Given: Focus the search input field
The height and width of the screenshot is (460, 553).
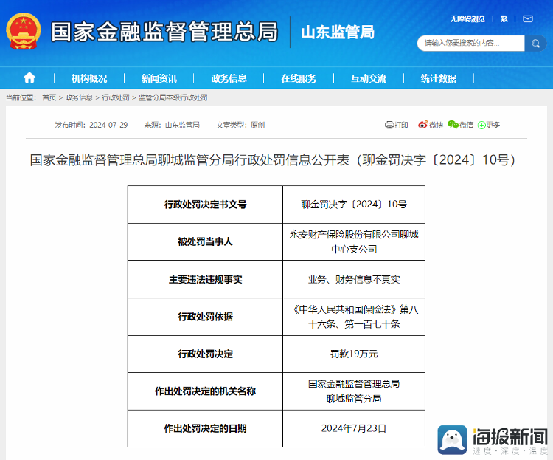Looking at the screenshot, I should coord(470,43).
